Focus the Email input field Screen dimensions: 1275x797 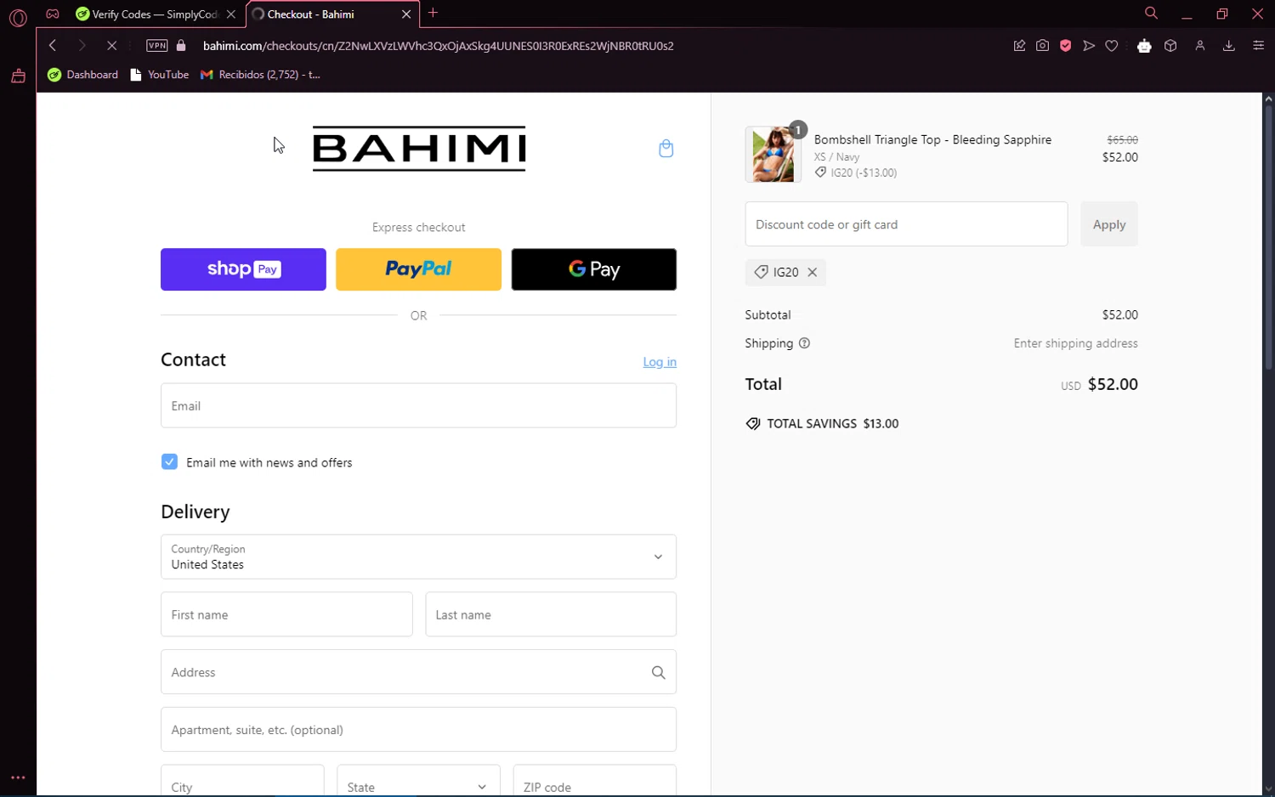tap(418, 405)
